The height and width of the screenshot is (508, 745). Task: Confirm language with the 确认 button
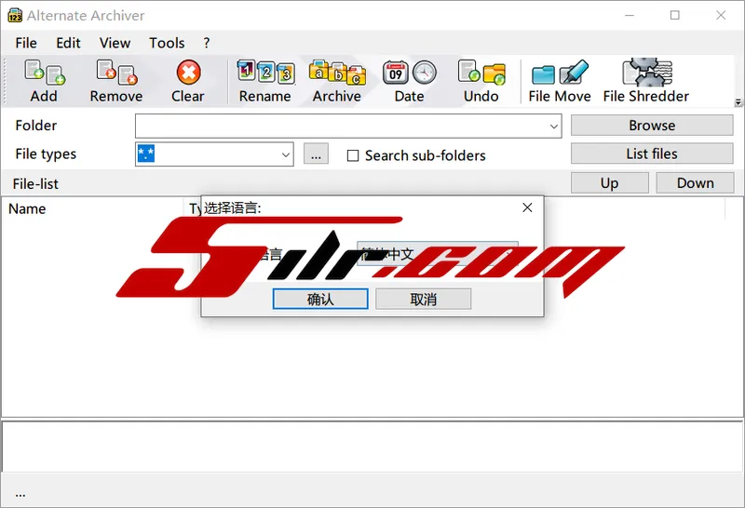320,299
